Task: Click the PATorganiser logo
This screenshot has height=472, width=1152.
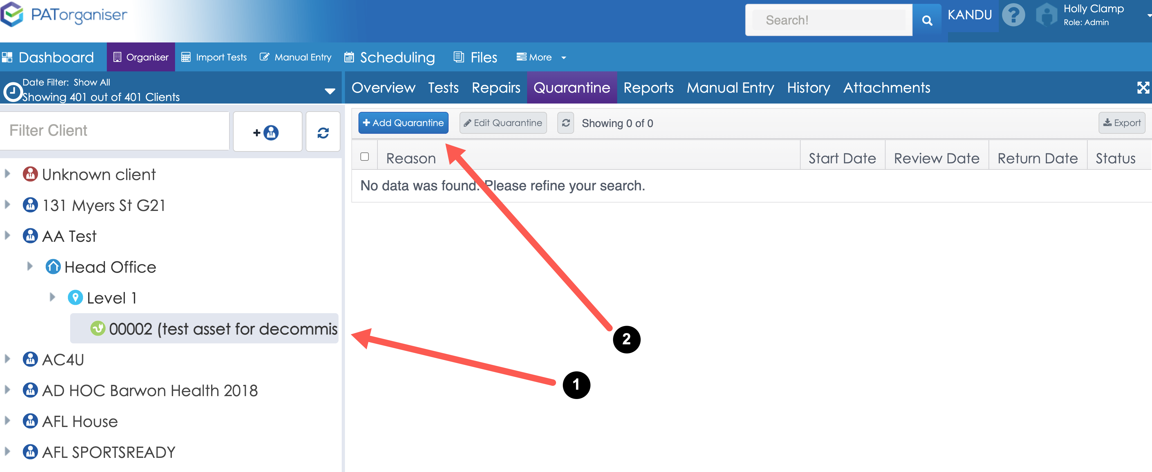Action: (64, 15)
